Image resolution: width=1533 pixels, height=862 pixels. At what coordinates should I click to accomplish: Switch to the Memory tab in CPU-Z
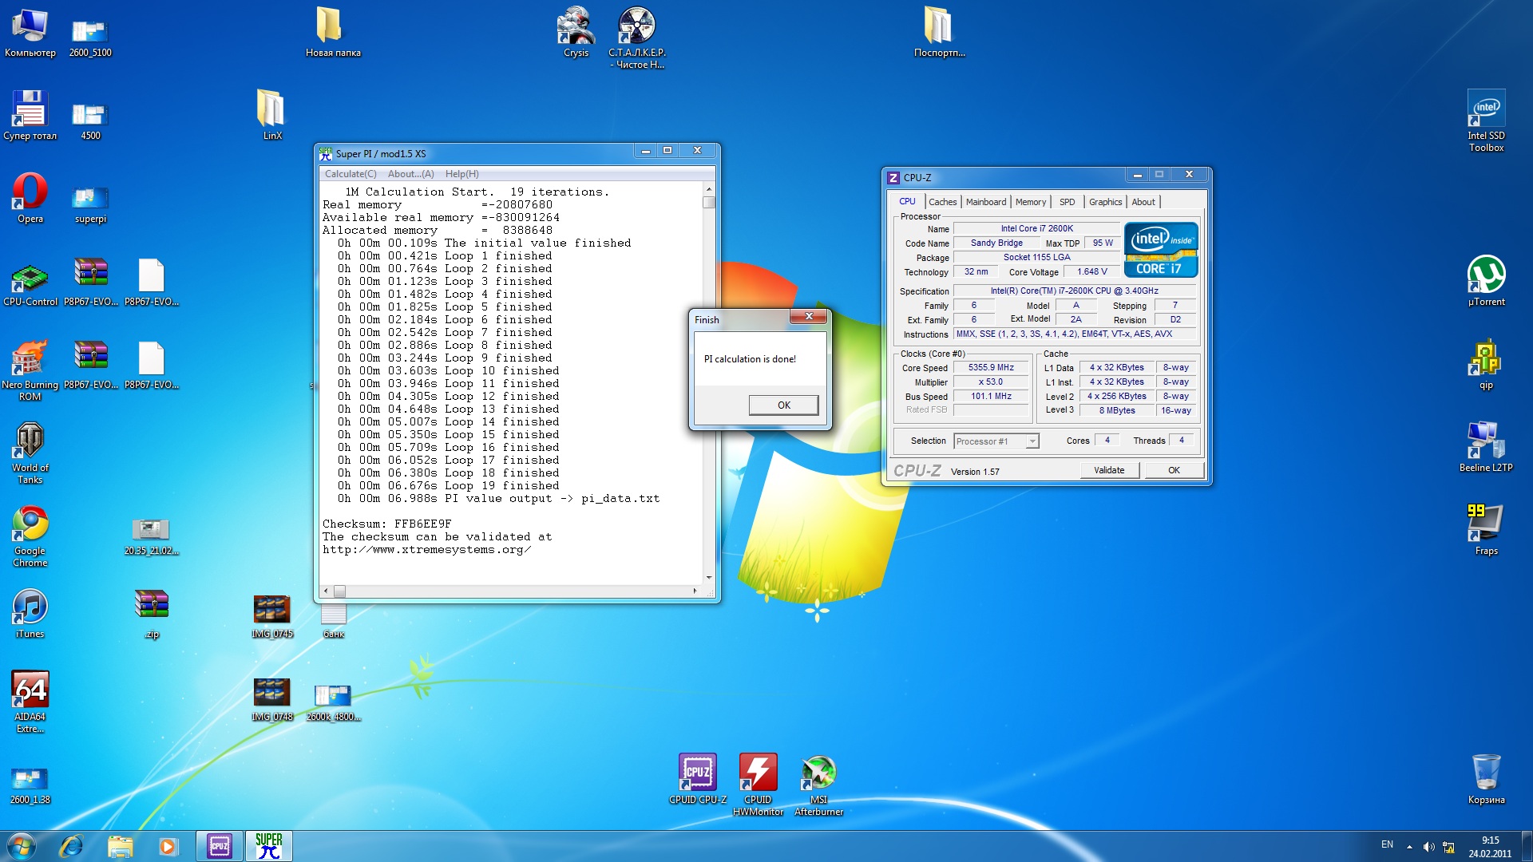pyautogui.click(x=1030, y=202)
